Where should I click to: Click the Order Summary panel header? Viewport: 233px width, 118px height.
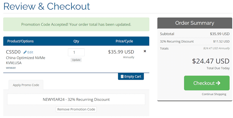pyautogui.click(x=195, y=23)
